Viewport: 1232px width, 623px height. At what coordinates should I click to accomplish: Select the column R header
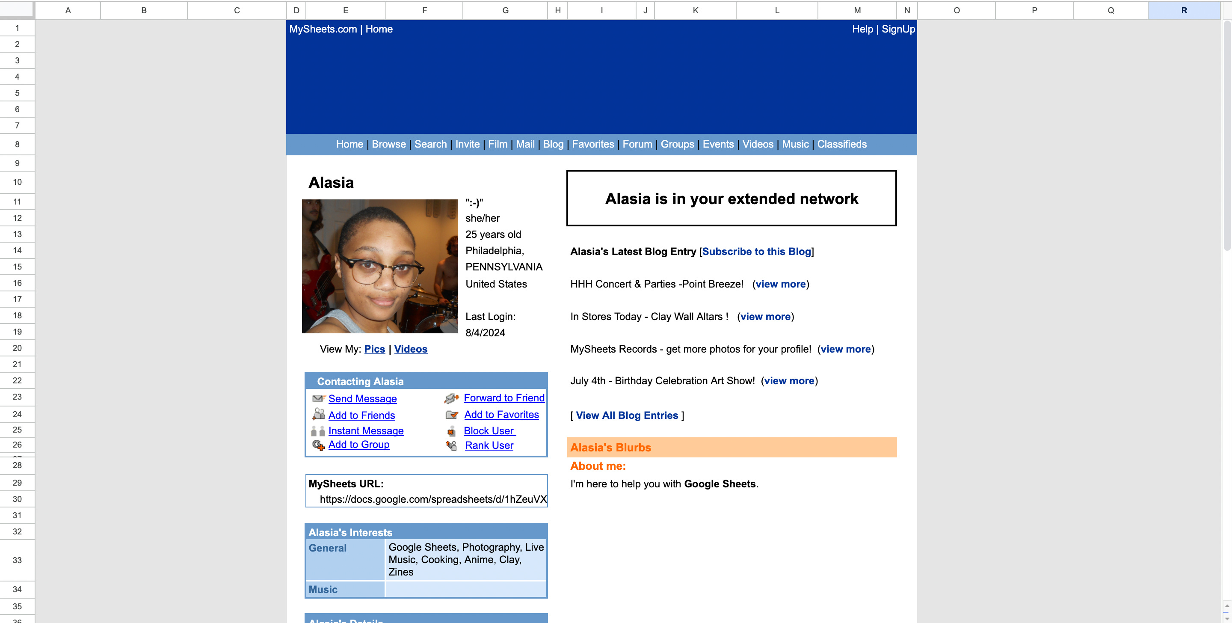point(1184,10)
